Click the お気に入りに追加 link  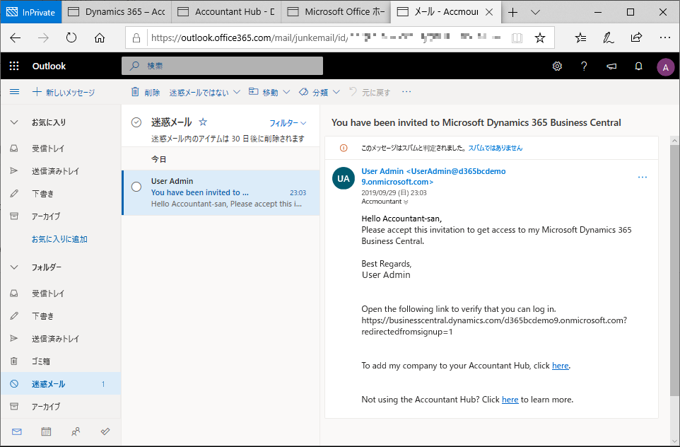pyautogui.click(x=59, y=239)
